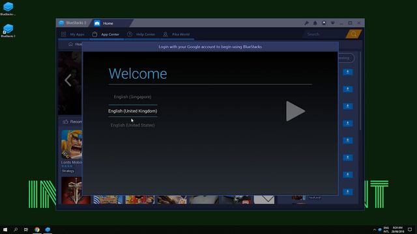This screenshot has width=417, height=234.
Task: Select English (United States) language
Action: (132, 125)
